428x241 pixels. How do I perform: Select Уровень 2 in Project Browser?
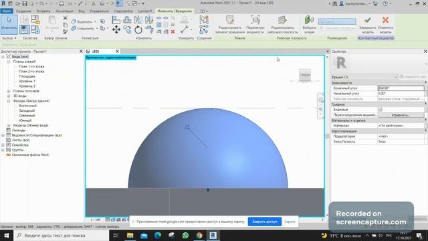[x=27, y=86]
